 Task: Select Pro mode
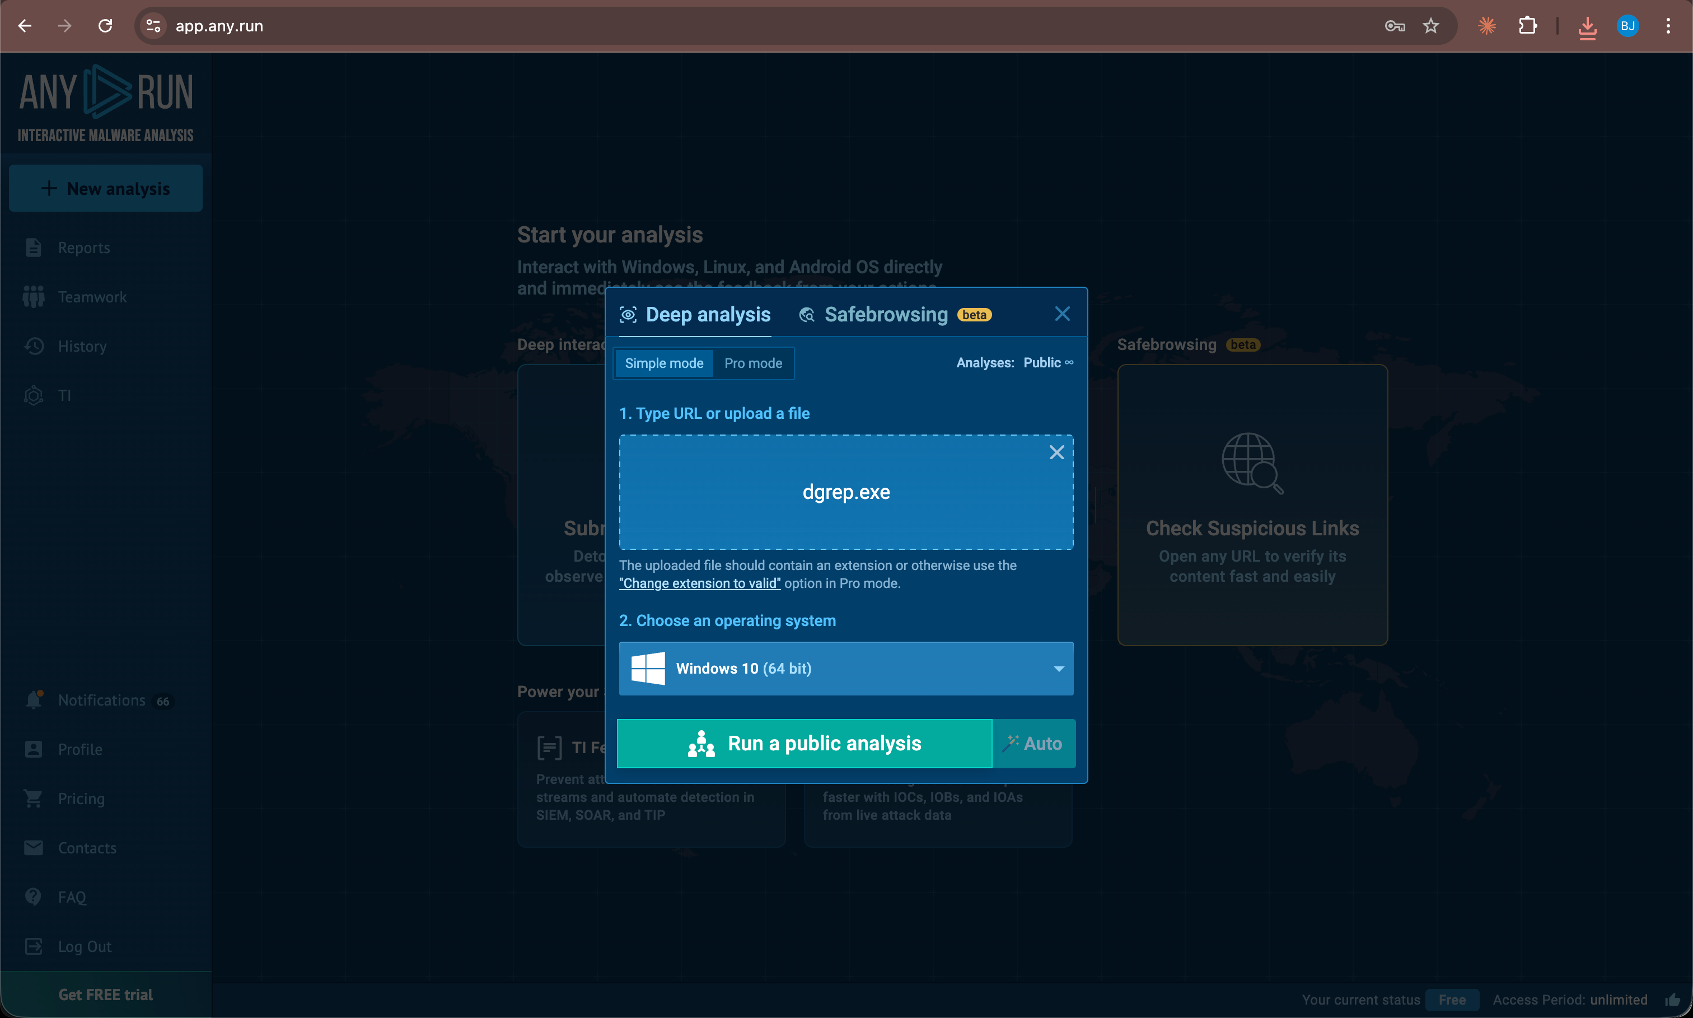point(753,363)
